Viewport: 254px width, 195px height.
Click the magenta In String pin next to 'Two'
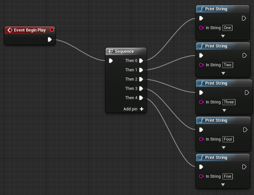[201, 65]
